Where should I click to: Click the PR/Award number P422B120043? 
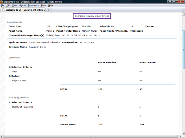point(87,42)
